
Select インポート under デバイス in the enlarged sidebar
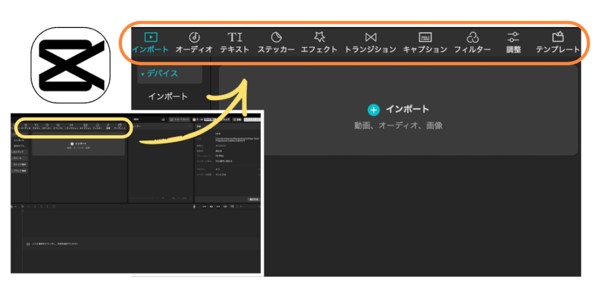click(168, 96)
